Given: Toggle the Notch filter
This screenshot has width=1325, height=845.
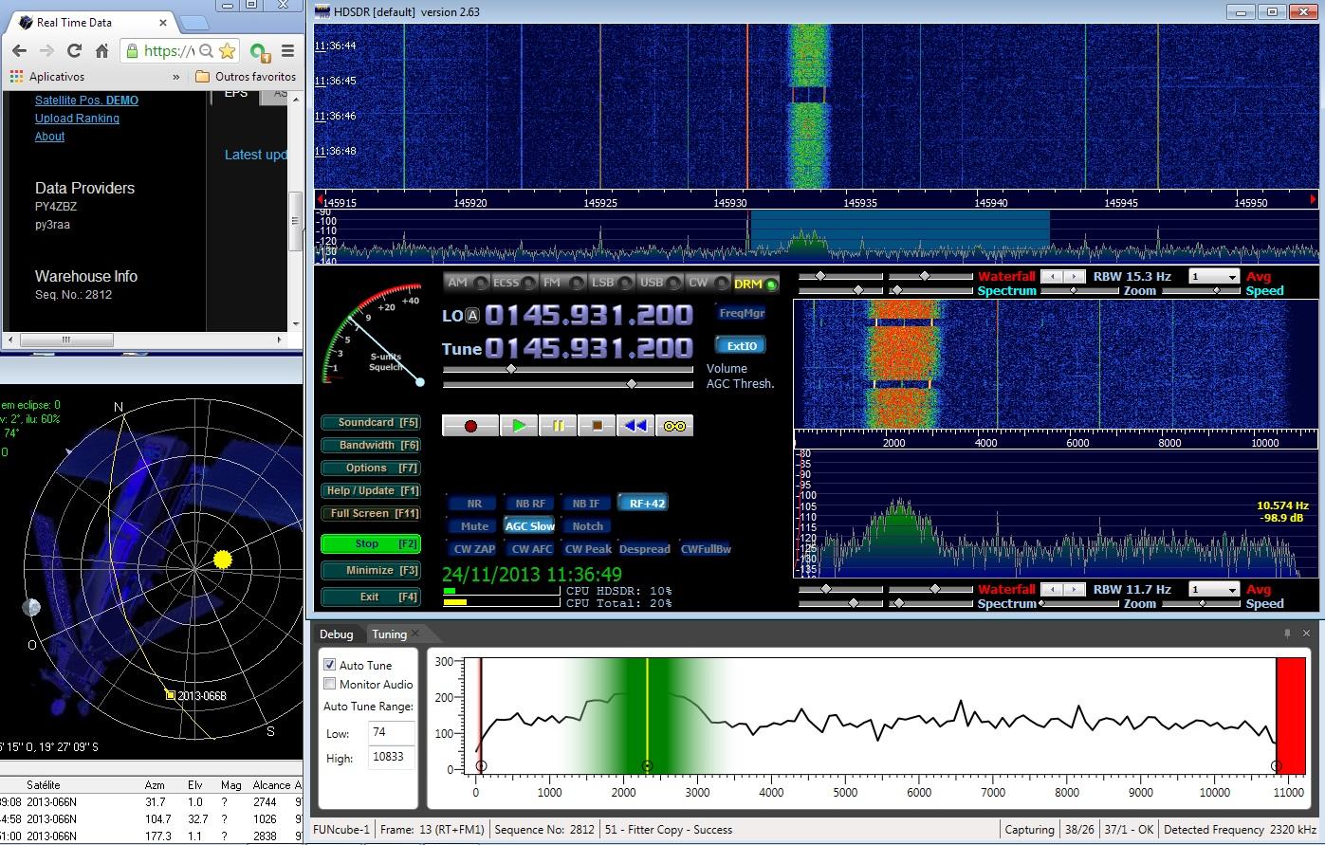Looking at the screenshot, I should coord(587,526).
